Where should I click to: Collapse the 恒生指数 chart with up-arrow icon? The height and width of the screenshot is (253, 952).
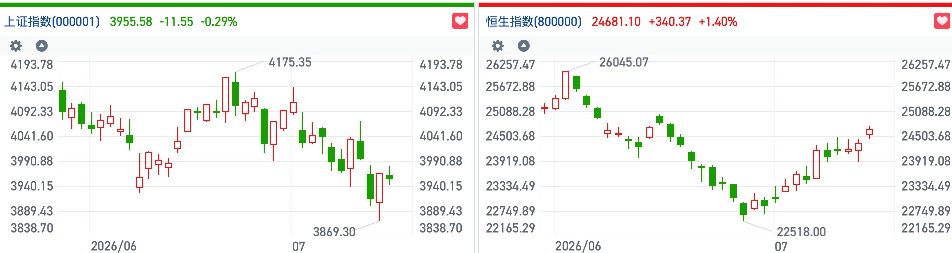pyautogui.click(x=524, y=46)
